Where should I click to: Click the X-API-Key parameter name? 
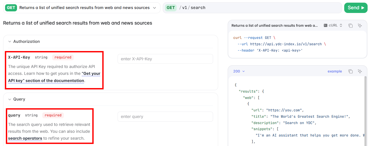(x=19, y=57)
